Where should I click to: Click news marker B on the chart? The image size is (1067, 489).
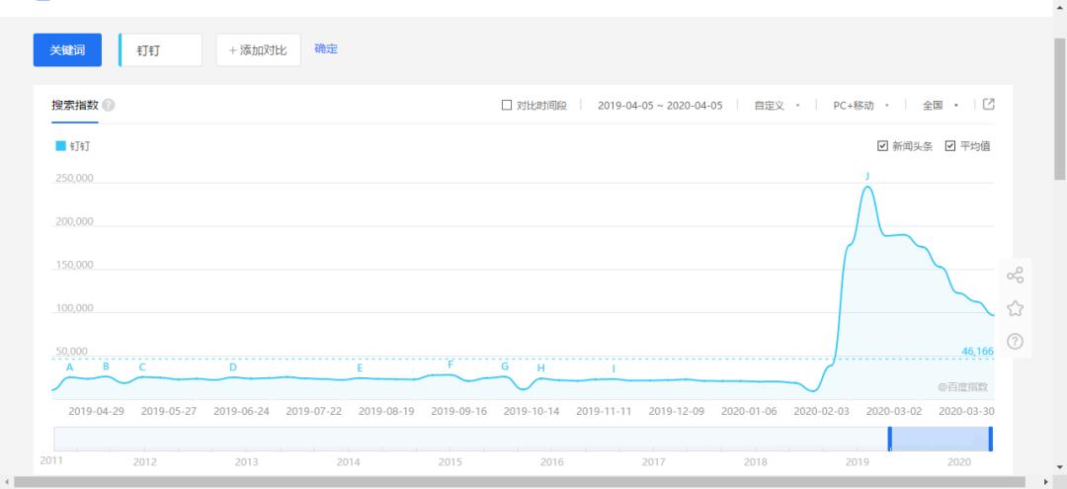[106, 367]
